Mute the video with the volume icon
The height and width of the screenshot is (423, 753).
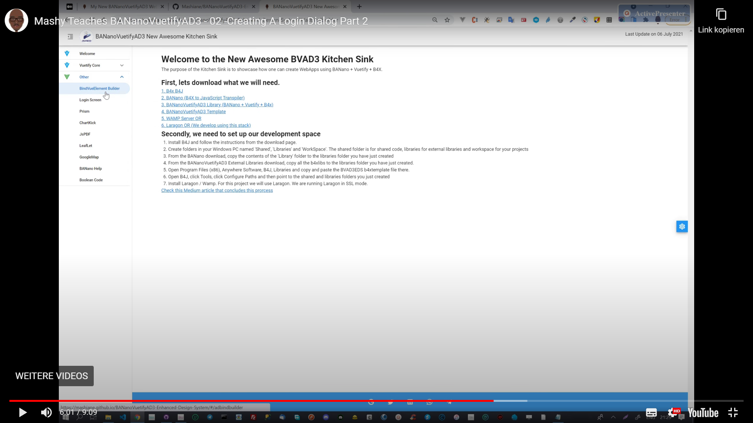point(46,412)
